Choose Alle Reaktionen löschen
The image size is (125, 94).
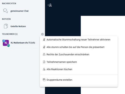(79, 69)
